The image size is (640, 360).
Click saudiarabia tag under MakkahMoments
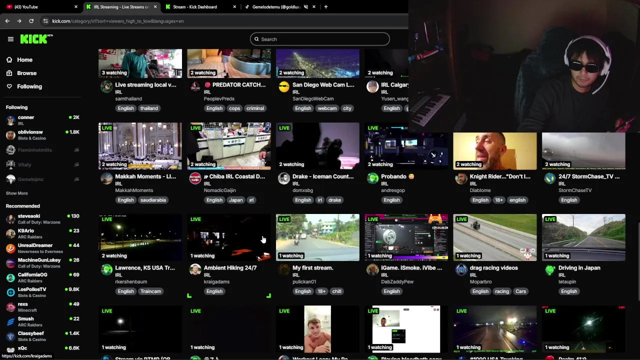pyautogui.click(x=153, y=200)
